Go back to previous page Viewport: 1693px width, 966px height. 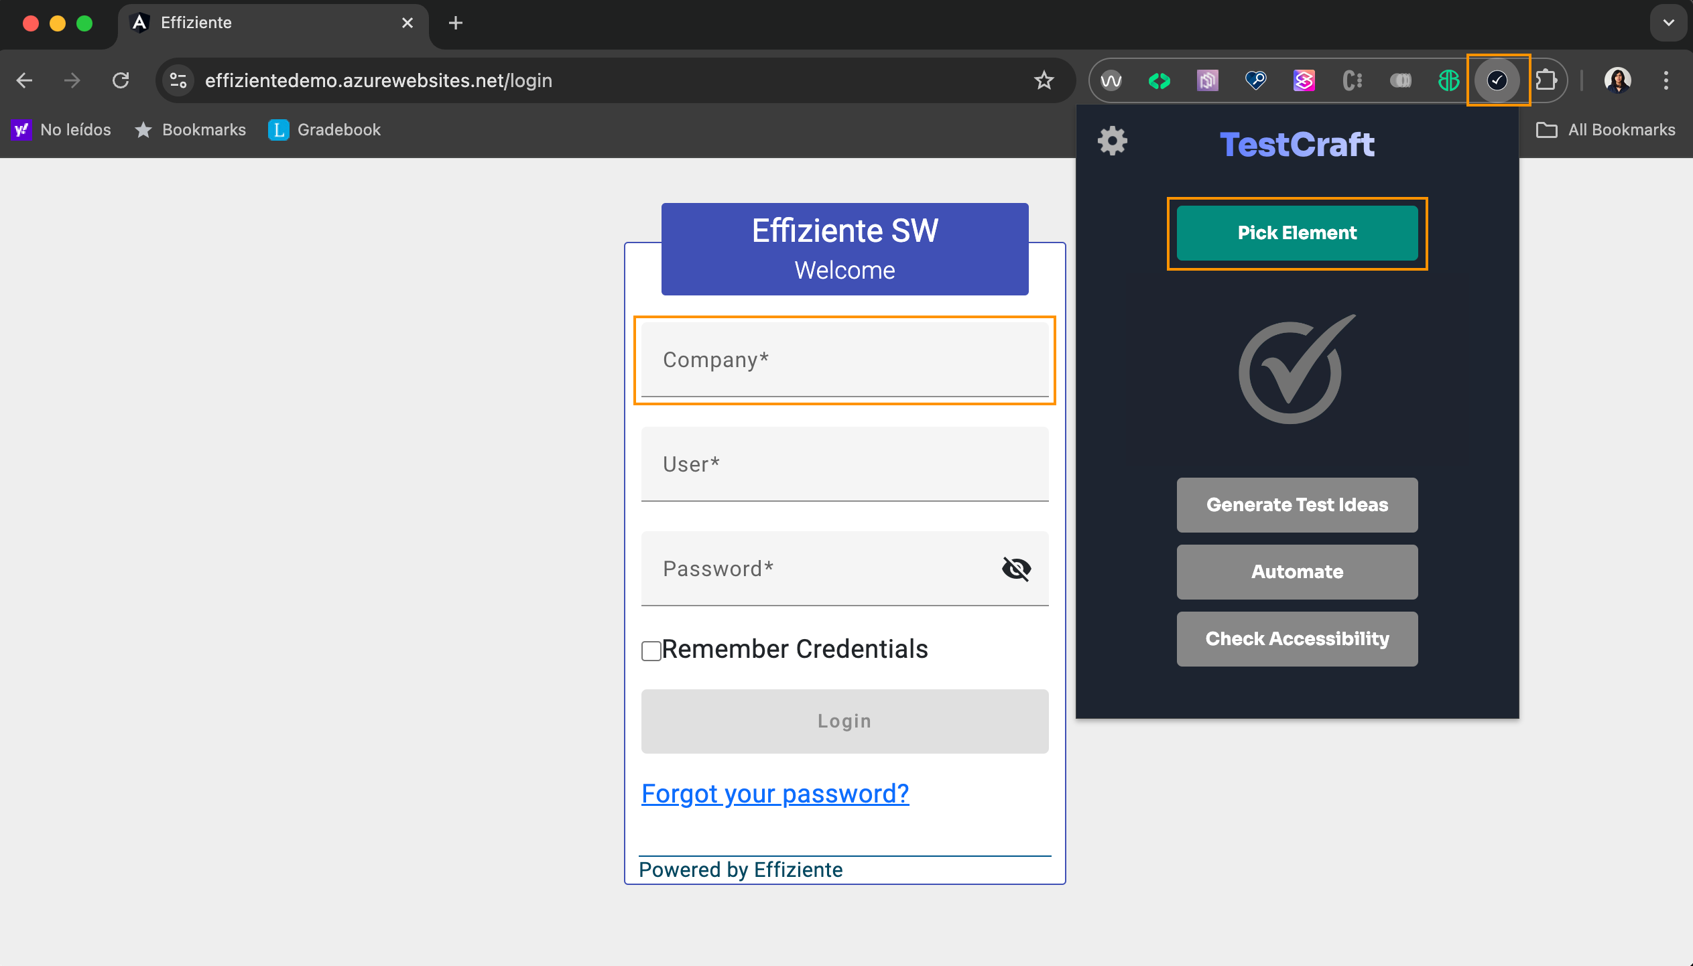pyautogui.click(x=25, y=80)
